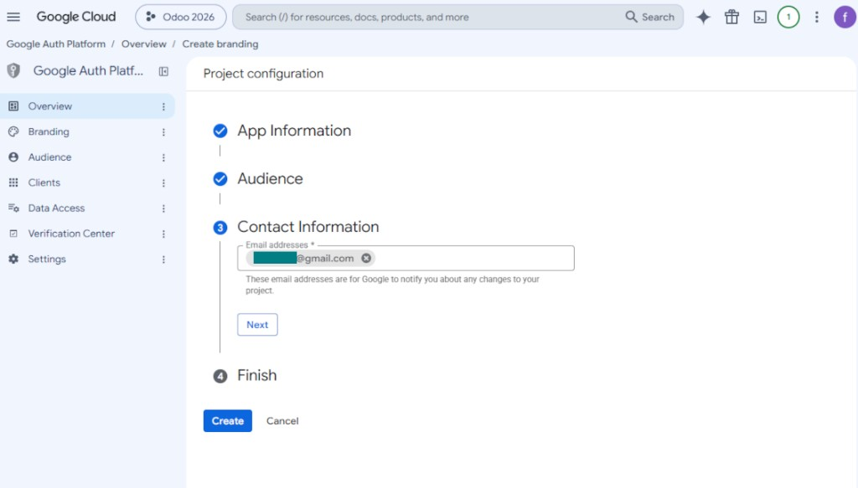858x488 pixels.
Task: Open notifications badge showing 1
Action: tap(788, 17)
